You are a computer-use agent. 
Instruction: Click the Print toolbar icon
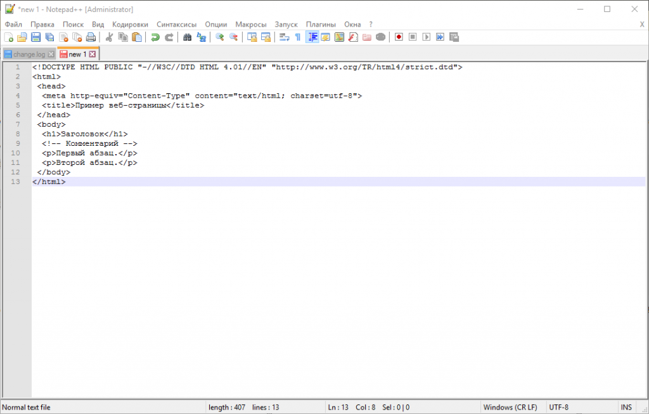91,37
